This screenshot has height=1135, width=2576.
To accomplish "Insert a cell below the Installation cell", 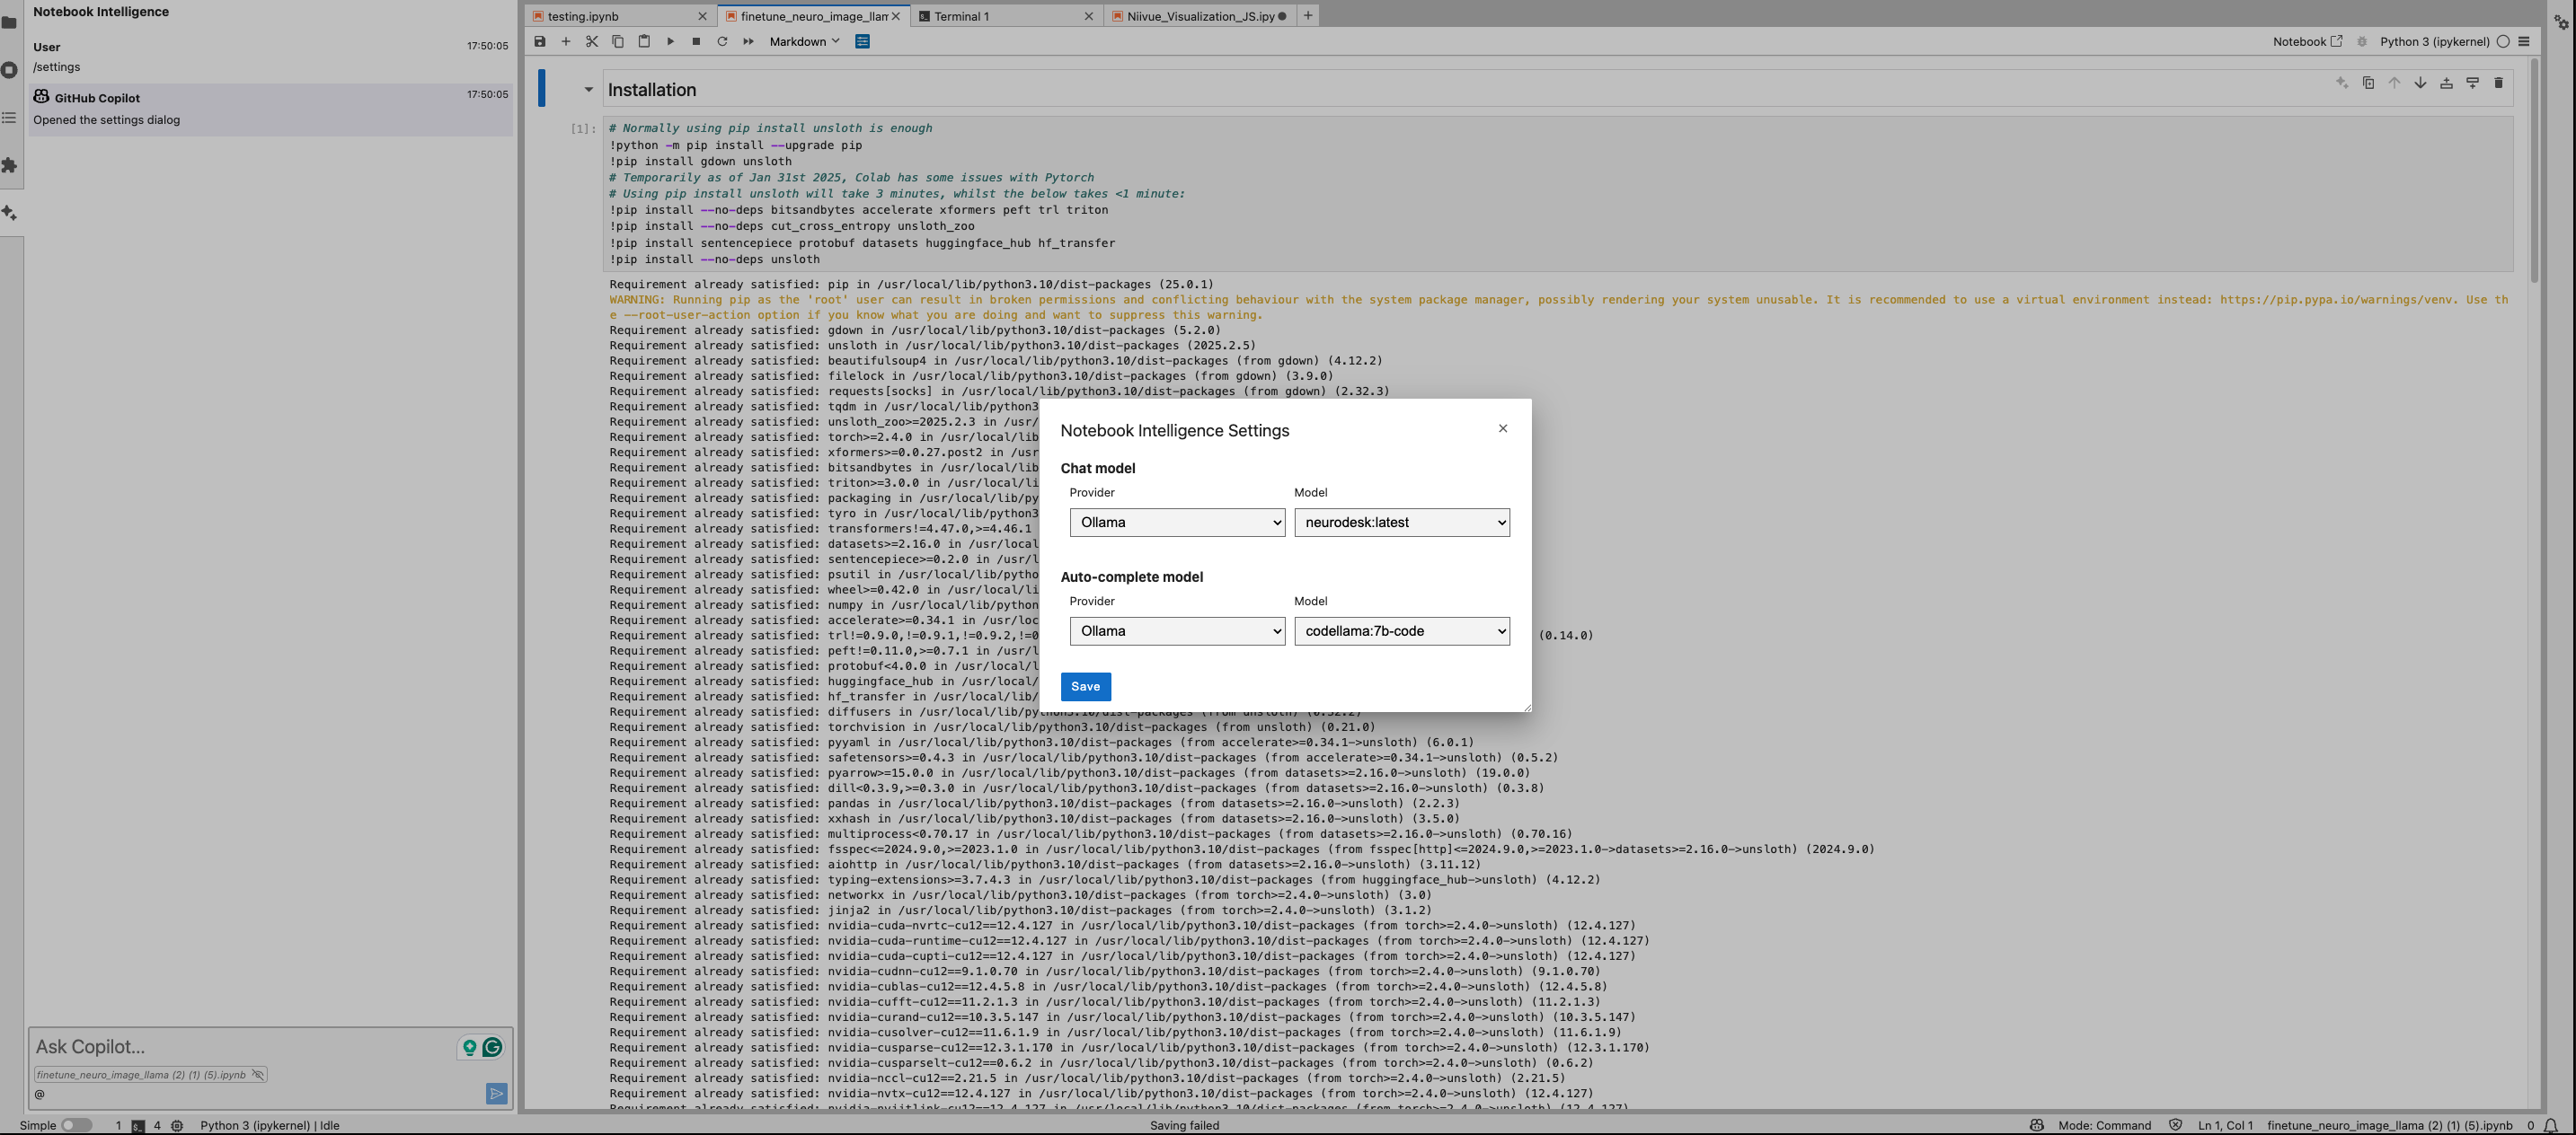I will [2472, 83].
